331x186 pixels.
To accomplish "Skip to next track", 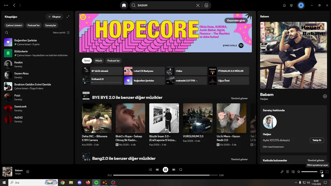I will tap(174, 170).
